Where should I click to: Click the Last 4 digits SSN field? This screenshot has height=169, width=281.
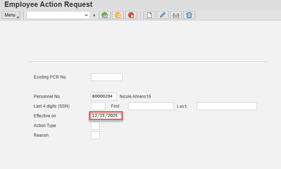[x=98, y=106]
